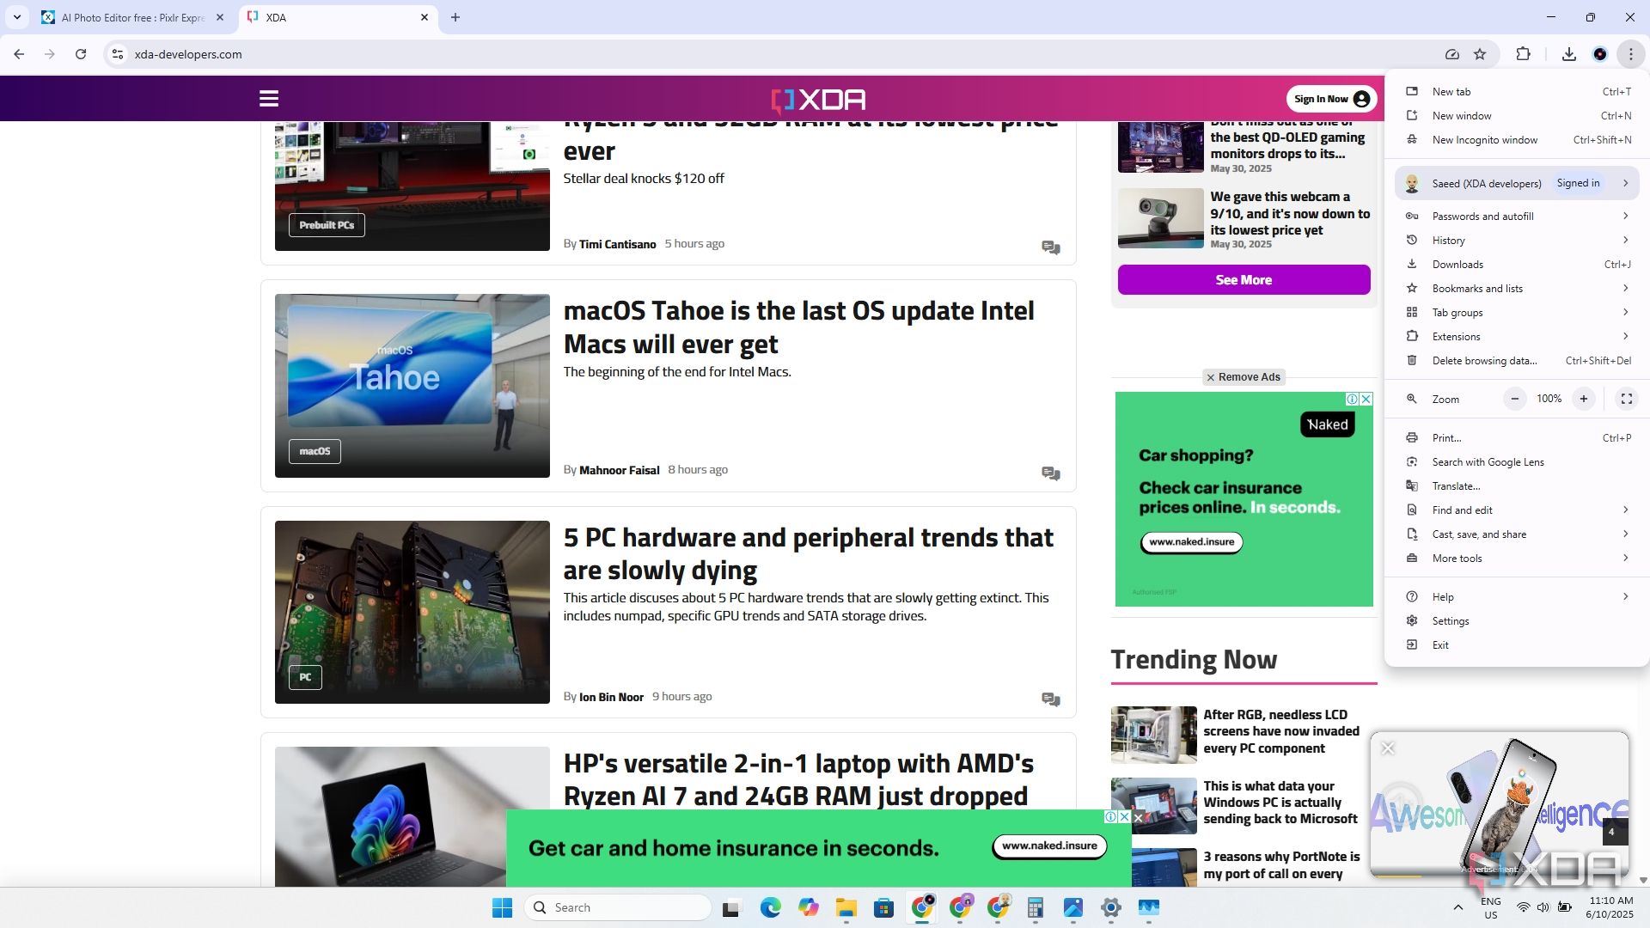Open Downloads from Chrome menu
1650x928 pixels.
point(1517,265)
